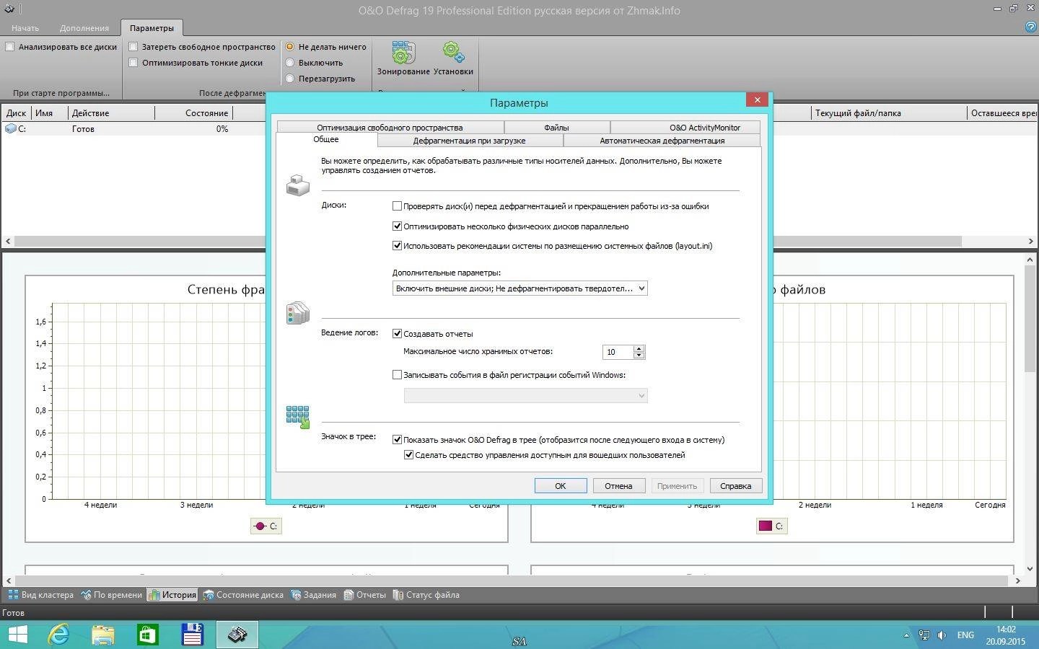Screen dimensions: 1039x649
Task: Click the Отчеты view icon
Action: pyautogui.click(x=348, y=595)
